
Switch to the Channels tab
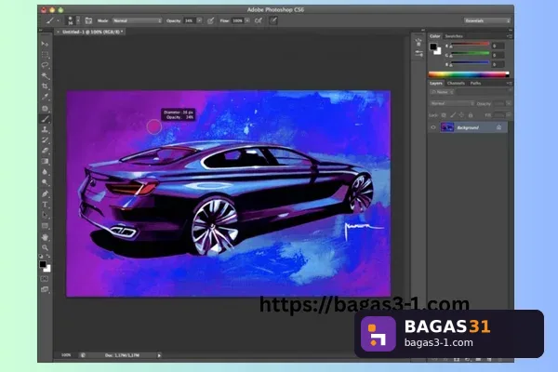(x=456, y=83)
